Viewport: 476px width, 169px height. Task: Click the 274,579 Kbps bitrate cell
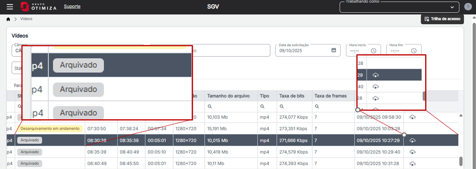click(294, 152)
